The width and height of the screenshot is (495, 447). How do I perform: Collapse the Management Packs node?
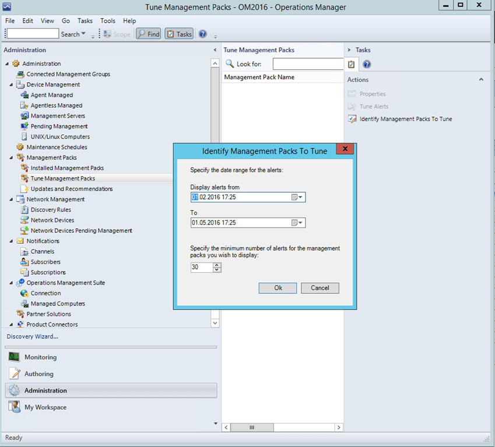(11, 158)
